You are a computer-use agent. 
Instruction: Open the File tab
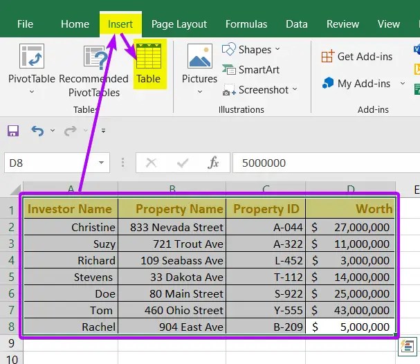point(25,24)
